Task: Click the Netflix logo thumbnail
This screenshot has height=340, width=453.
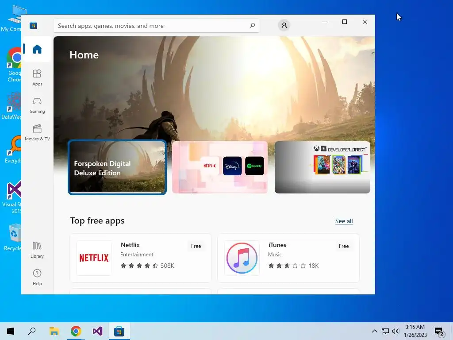Action: click(x=94, y=258)
